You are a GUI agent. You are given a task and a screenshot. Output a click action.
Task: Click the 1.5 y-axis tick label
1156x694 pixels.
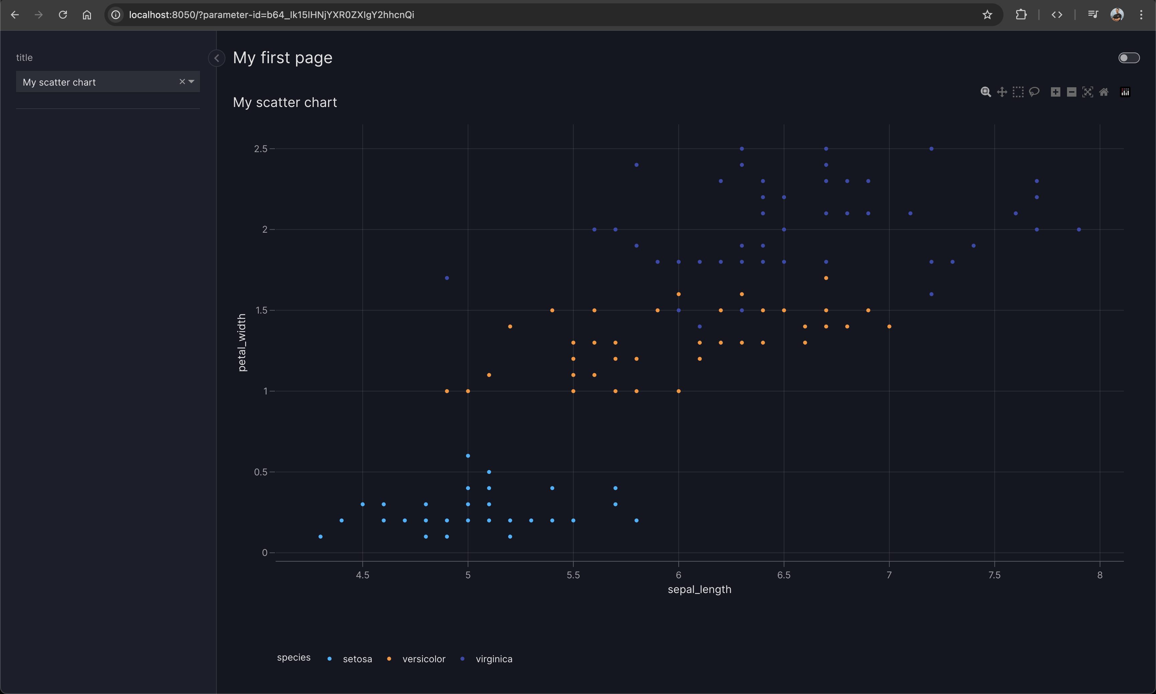[262, 311]
